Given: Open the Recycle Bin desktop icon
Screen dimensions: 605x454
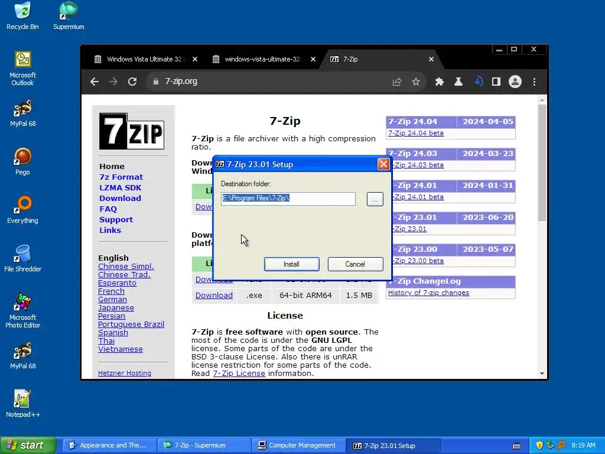Looking at the screenshot, I should (x=22, y=16).
